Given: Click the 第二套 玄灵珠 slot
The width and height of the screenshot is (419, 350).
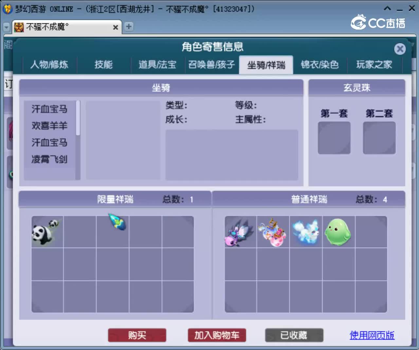Looking at the screenshot, I should (x=379, y=138).
